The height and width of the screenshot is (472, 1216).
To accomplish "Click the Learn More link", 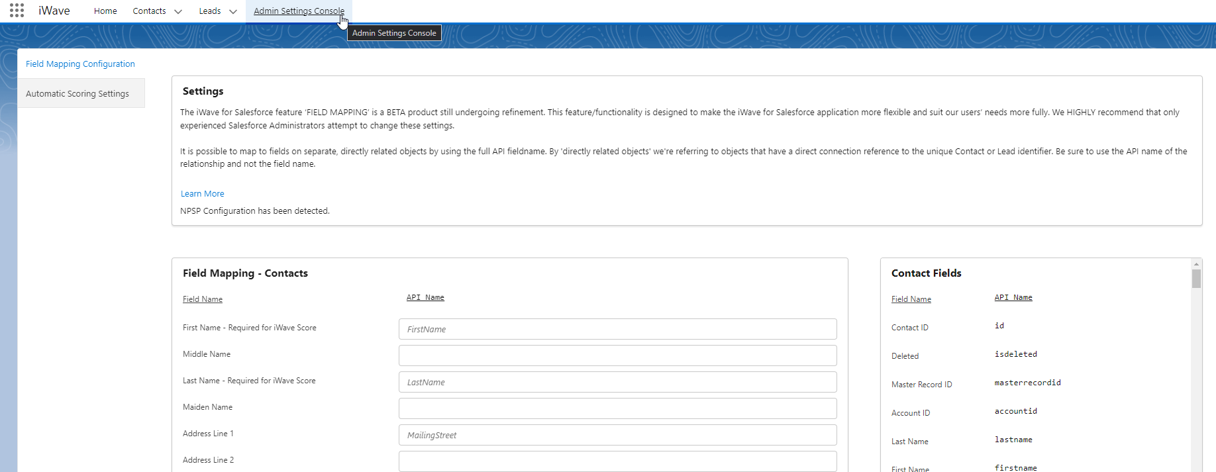I will point(202,194).
